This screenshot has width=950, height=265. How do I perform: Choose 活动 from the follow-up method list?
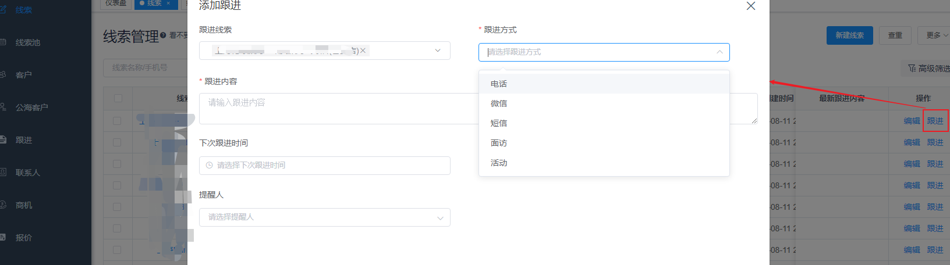pos(604,163)
